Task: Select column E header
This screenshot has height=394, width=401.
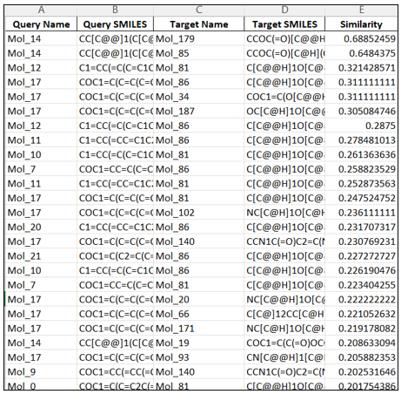Action: click(361, 10)
